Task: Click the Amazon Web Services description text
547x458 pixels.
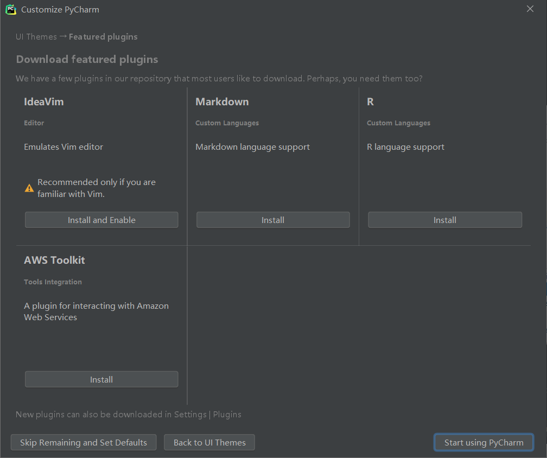Action: [96, 311]
